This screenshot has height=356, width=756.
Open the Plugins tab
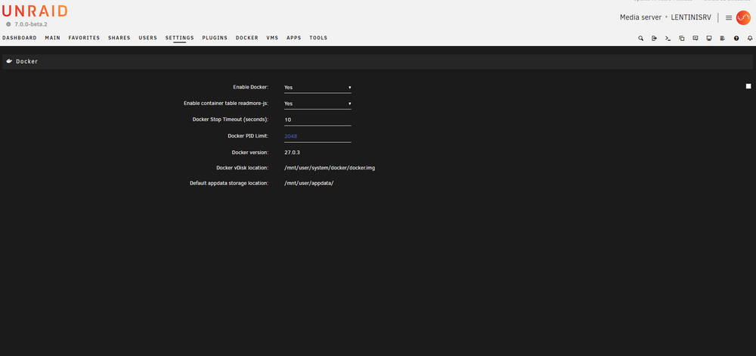pos(215,38)
